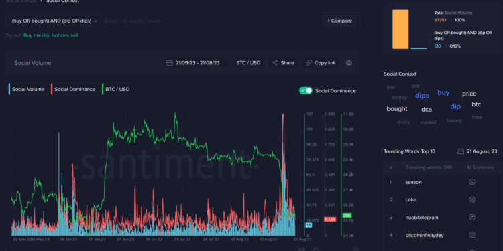This screenshot has width=503, height=251.
Task: Click the 67351 total volume value
Action: 441,20
